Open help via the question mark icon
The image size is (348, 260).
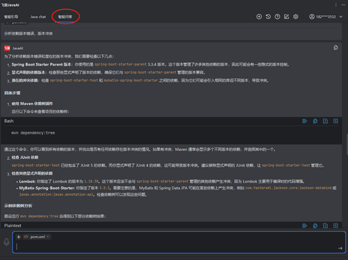(277, 16)
